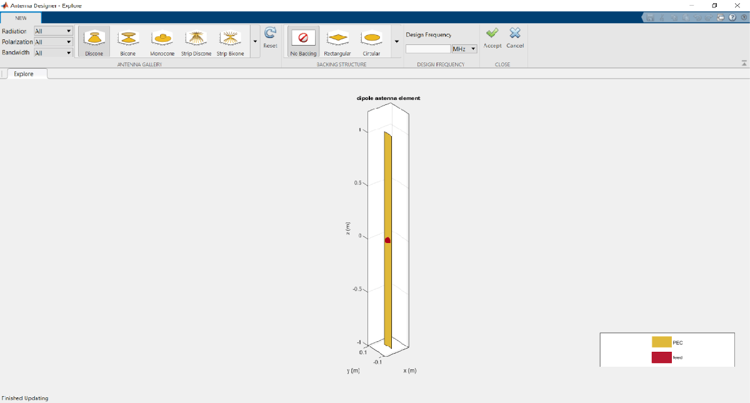This screenshot has height=403, width=750.
Task: Choose the Rectangular backing structure
Action: click(337, 42)
